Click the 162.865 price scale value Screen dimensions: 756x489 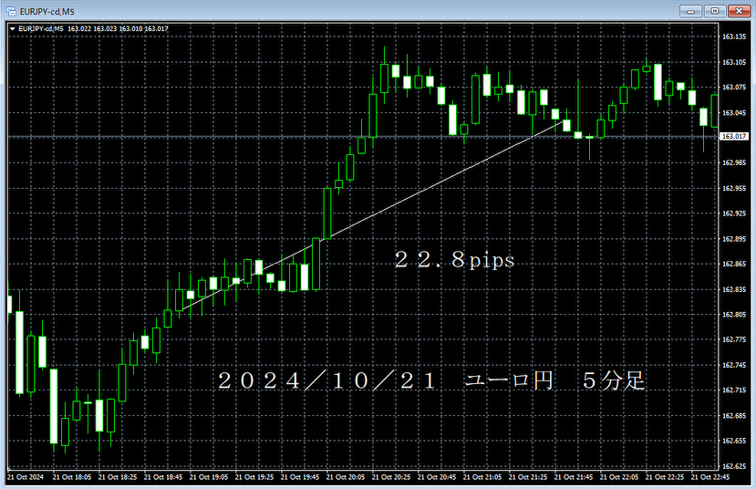point(734,264)
